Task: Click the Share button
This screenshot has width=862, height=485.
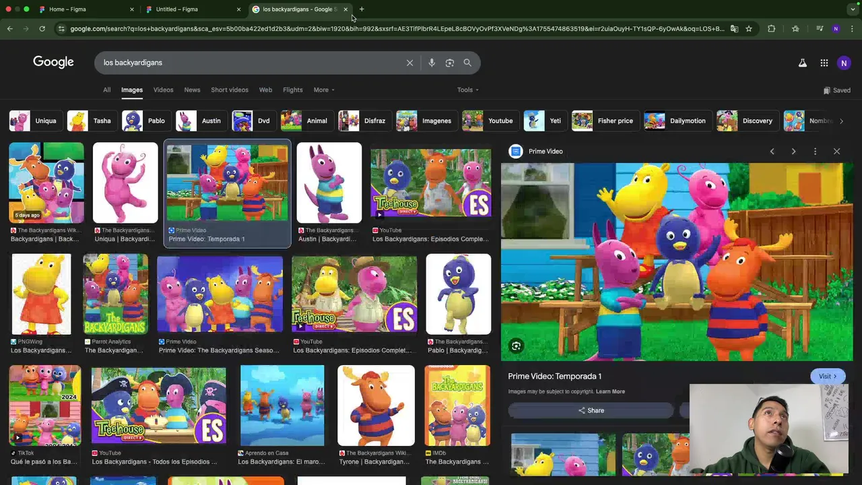Action: [591, 410]
